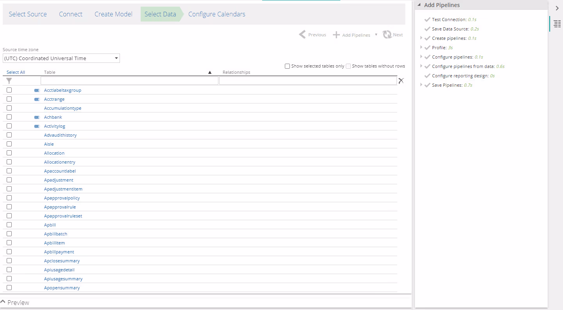Open the Source time zone dropdown
The width and height of the screenshot is (563, 310).
[x=61, y=59]
